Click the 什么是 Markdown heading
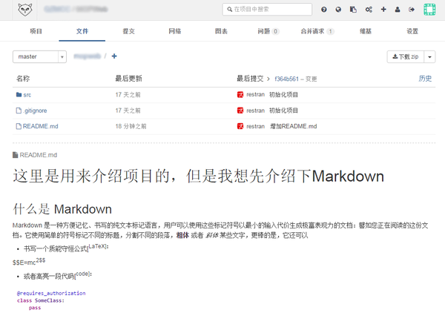The image size is (445, 313). pyautogui.click(x=62, y=209)
